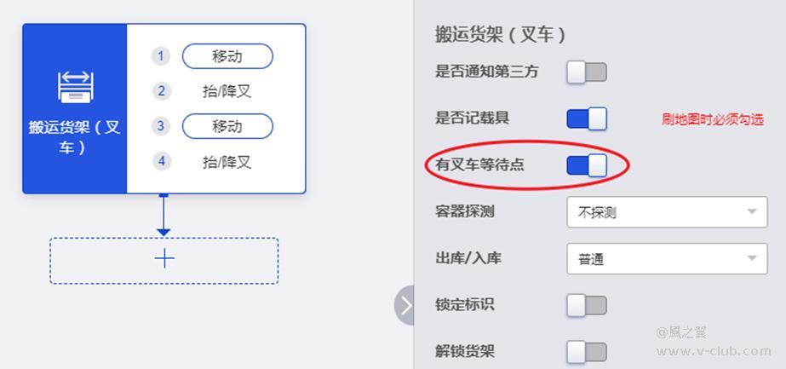The width and height of the screenshot is (786, 369).
Task: Select the last 抬/降叉 step
Action: (x=227, y=162)
